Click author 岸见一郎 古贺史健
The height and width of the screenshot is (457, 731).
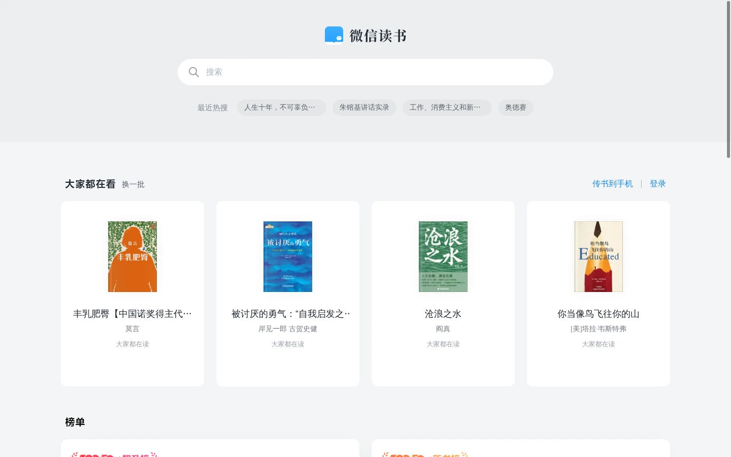[x=288, y=329]
